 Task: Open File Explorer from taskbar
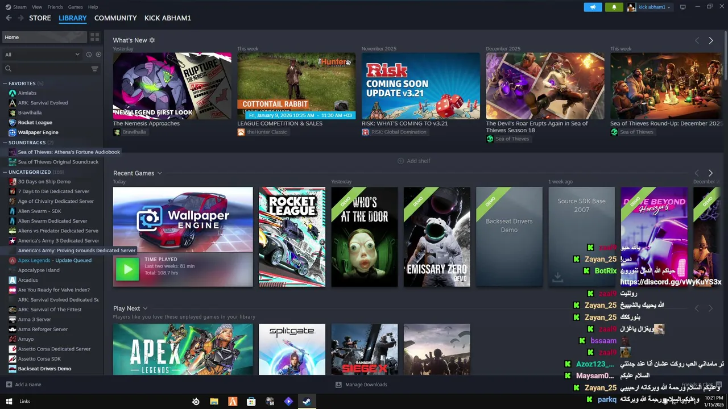click(214, 402)
